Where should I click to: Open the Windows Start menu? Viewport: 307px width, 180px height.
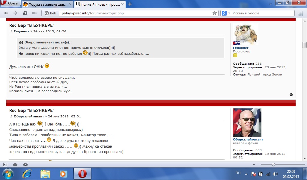point(8,174)
